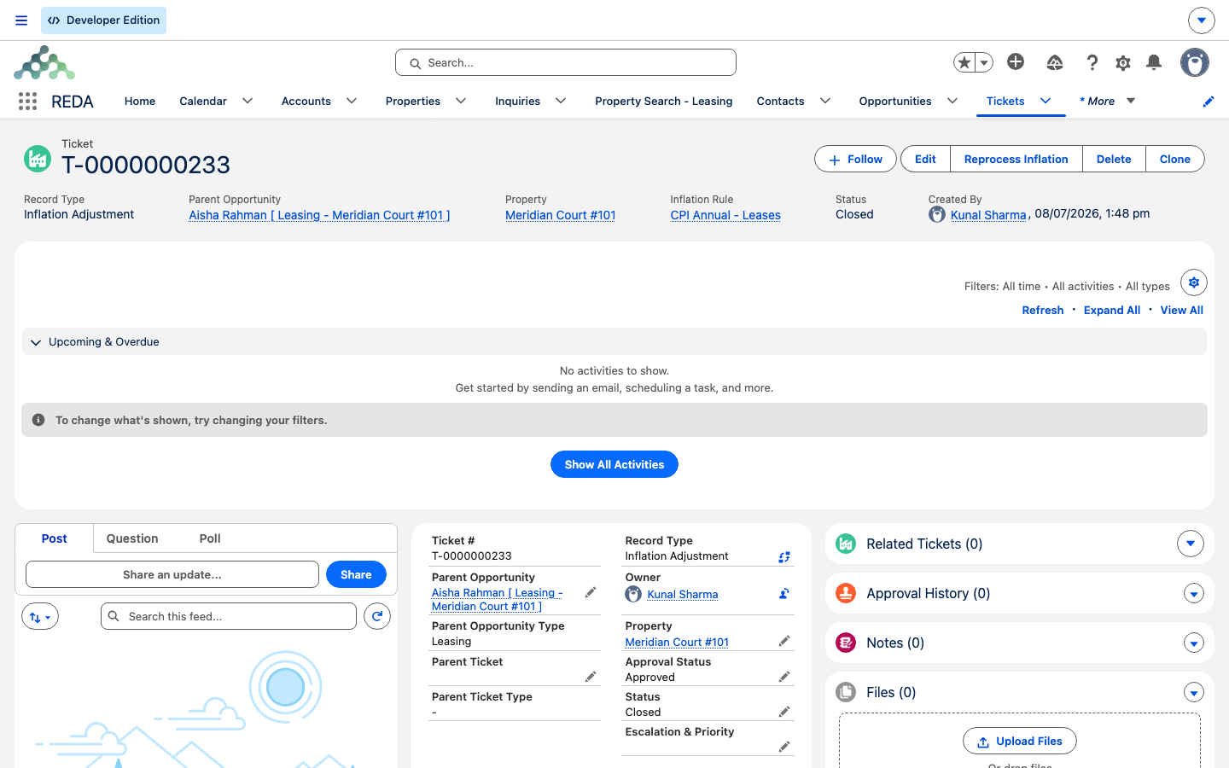1229x768 pixels.
Task: Go to the Home tab
Action: point(140,101)
